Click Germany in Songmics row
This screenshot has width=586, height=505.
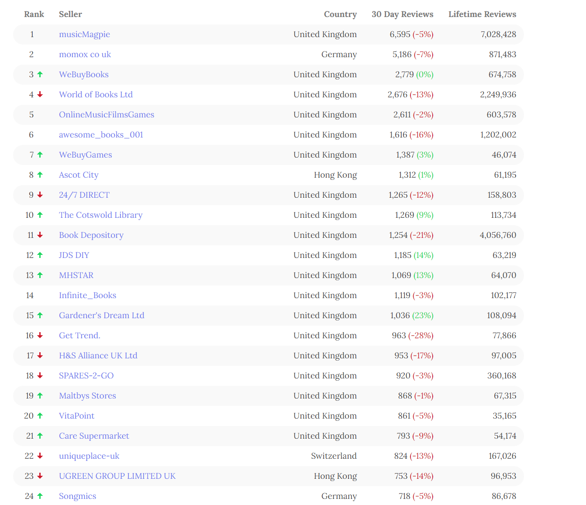[x=339, y=496]
